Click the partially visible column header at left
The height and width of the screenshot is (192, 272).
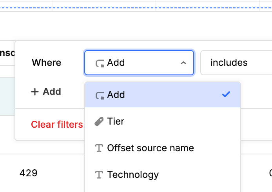[7, 53]
